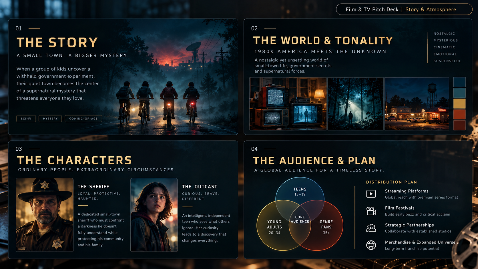Select "Story & Atmosphere" in the header

pyautogui.click(x=431, y=9)
